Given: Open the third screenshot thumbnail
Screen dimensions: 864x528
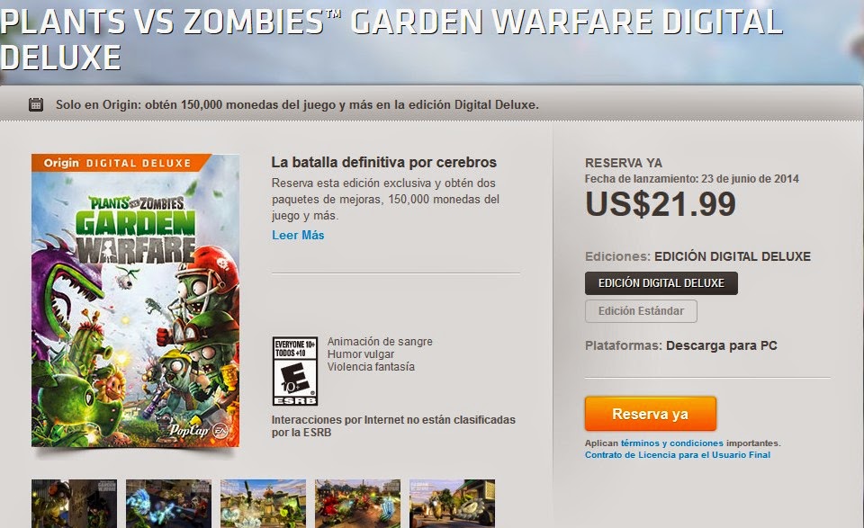Looking at the screenshot, I should pyautogui.click(x=264, y=504).
